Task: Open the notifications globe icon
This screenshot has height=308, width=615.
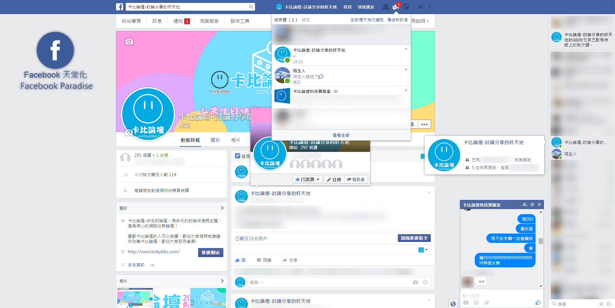Action: pyautogui.click(x=407, y=7)
